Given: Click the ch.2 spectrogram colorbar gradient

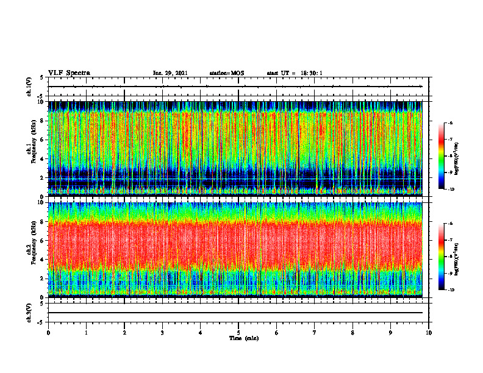Looking at the screenshot, I should [x=442, y=257].
